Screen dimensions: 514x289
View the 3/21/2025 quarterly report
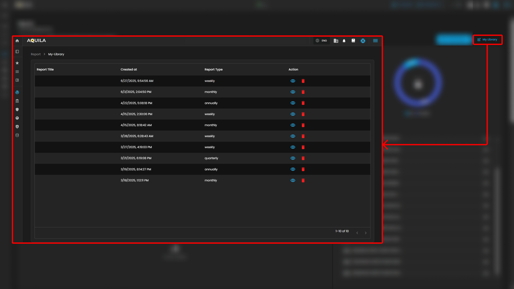[x=293, y=158]
